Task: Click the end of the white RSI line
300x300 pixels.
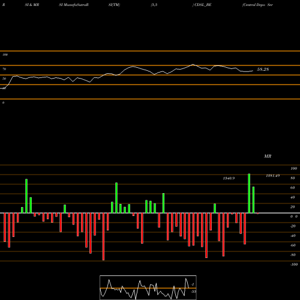Action: click(253, 71)
